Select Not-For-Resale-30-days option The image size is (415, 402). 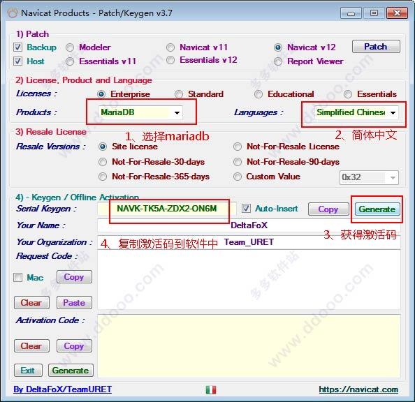103,162
